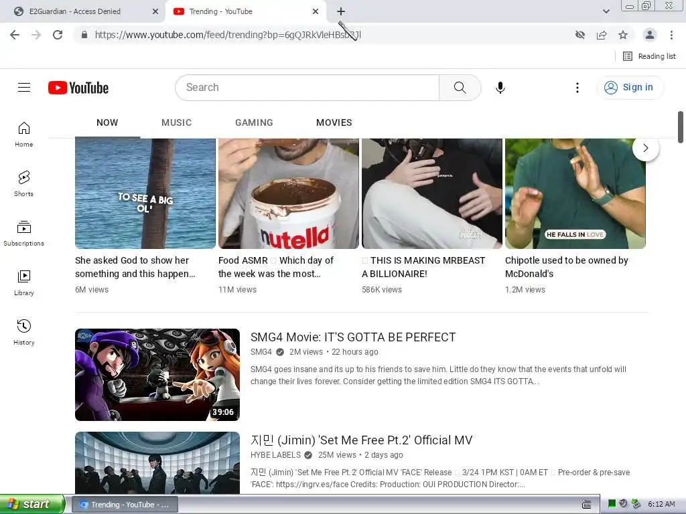Click the YouTube logo
686x514 pixels.
[78, 88]
